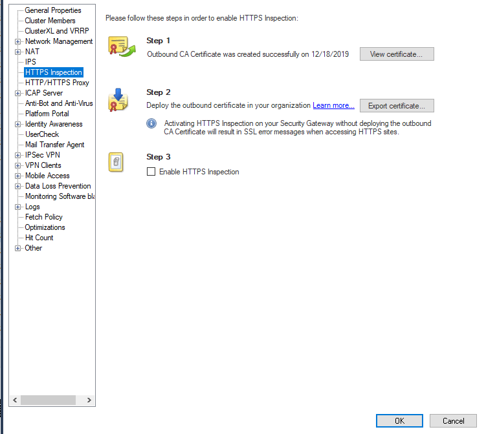Image resolution: width=486 pixels, height=434 pixels.
Task: Select IPS in the navigation tree
Action: [30, 62]
